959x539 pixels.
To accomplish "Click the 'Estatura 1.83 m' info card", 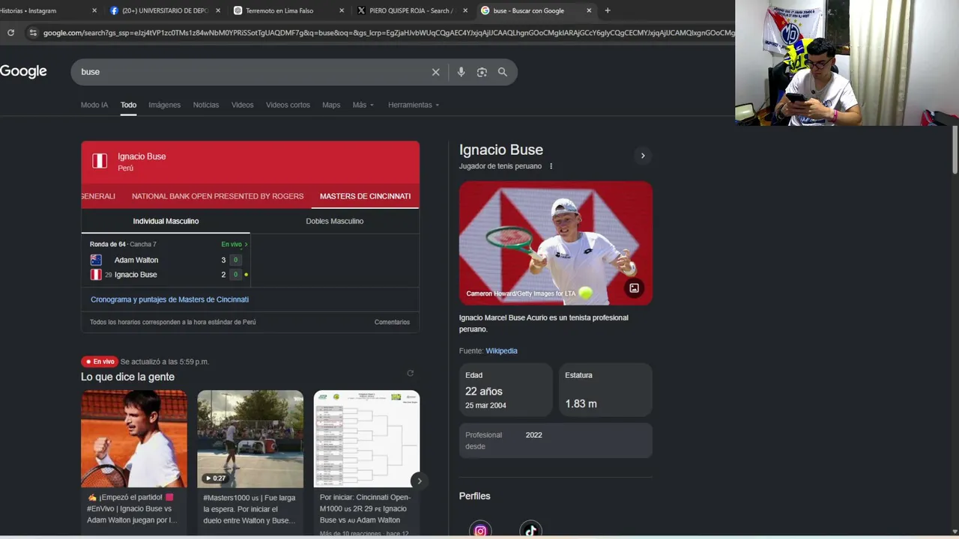I will (x=605, y=390).
